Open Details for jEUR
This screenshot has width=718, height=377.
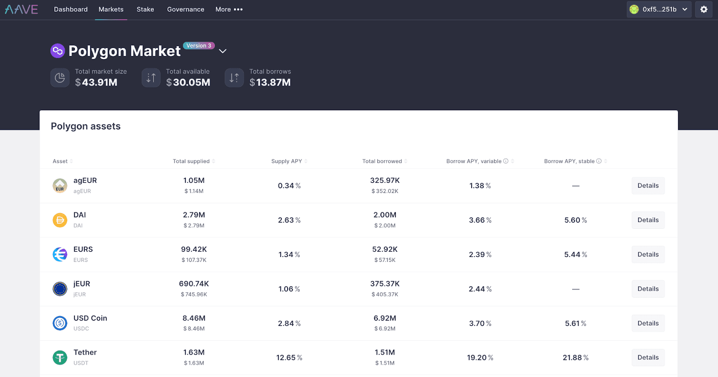click(x=648, y=289)
